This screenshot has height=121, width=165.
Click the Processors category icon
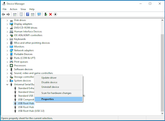pyautogui.click(x=11, y=65)
